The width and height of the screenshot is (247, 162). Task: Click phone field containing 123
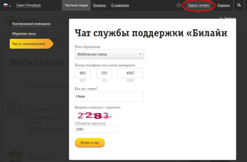coord(104,73)
